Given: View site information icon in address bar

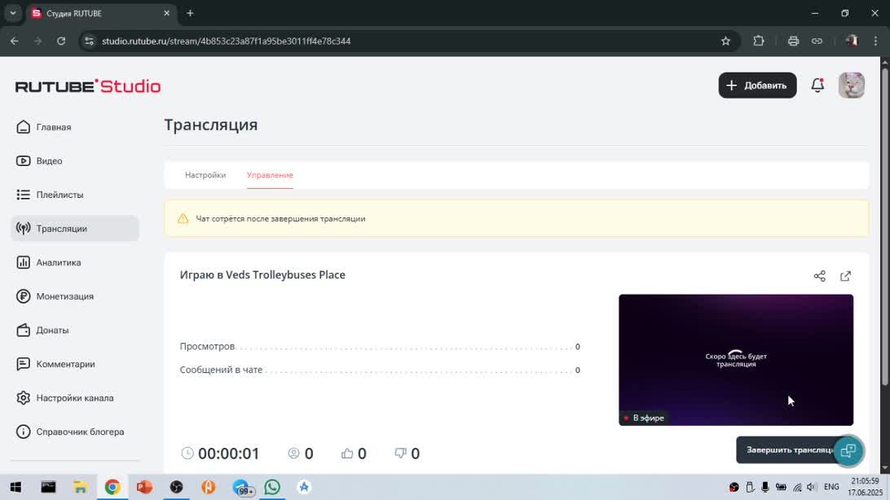Looking at the screenshot, I should pyautogui.click(x=89, y=41).
